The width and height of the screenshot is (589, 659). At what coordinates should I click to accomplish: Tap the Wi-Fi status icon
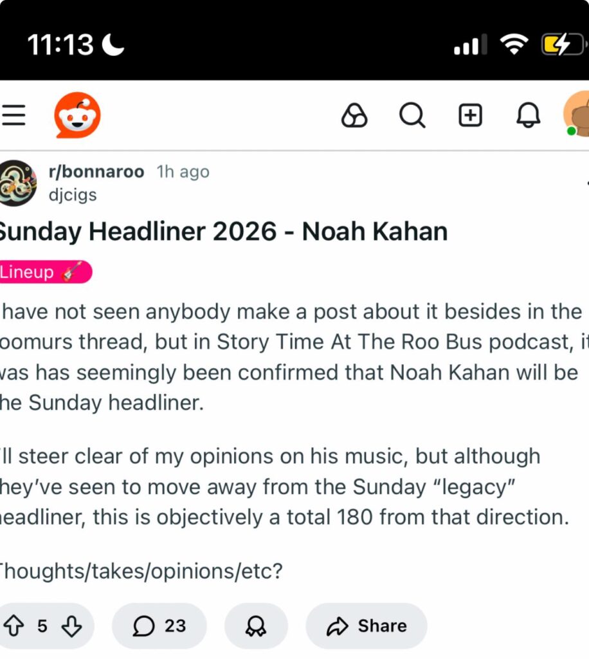pos(514,44)
